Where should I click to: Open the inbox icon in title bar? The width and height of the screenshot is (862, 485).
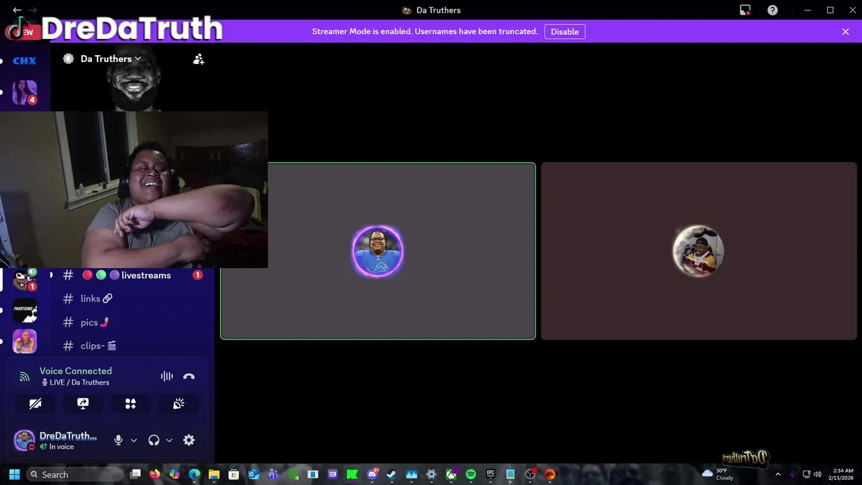point(745,10)
